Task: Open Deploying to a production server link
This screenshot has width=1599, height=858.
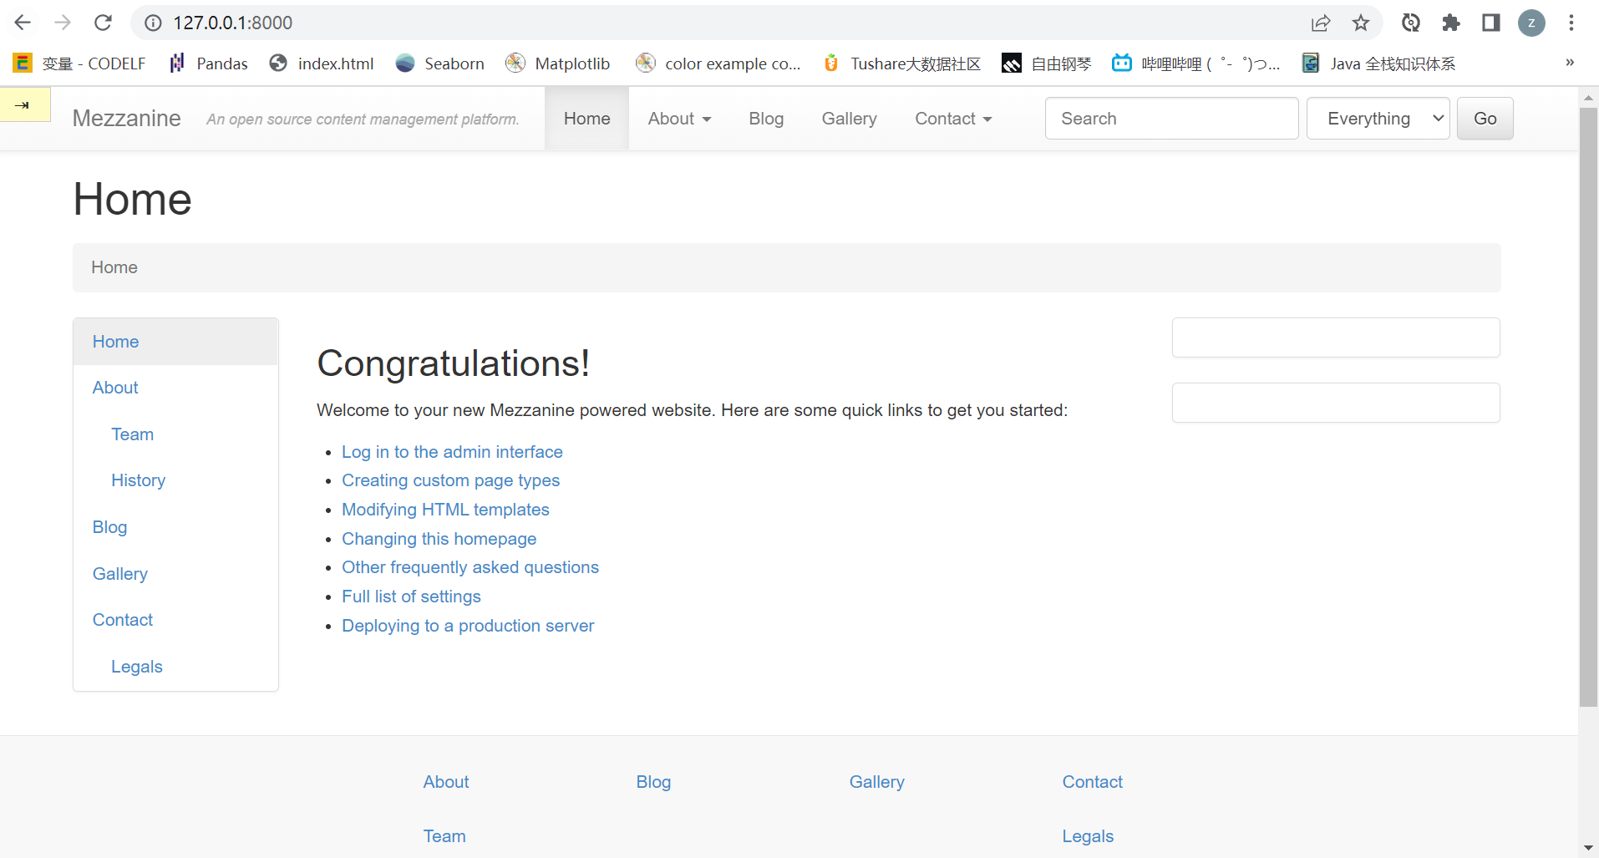Action: pyautogui.click(x=468, y=626)
